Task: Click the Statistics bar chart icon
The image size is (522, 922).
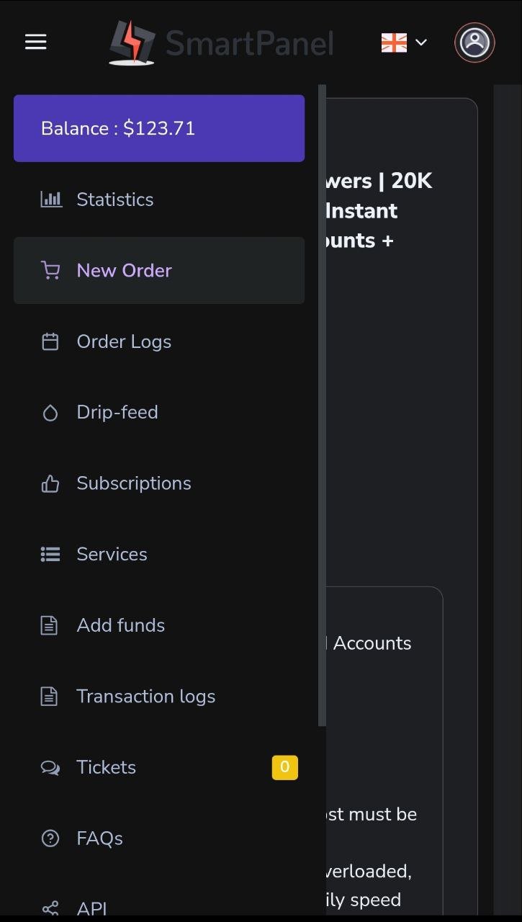Action: pyautogui.click(x=50, y=200)
